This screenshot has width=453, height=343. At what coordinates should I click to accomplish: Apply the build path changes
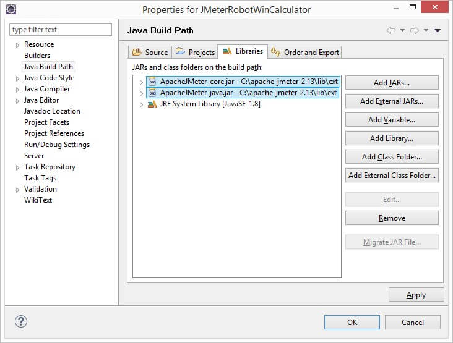coord(416,295)
